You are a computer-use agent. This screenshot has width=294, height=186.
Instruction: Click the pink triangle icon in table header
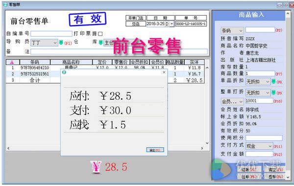click(12, 62)
